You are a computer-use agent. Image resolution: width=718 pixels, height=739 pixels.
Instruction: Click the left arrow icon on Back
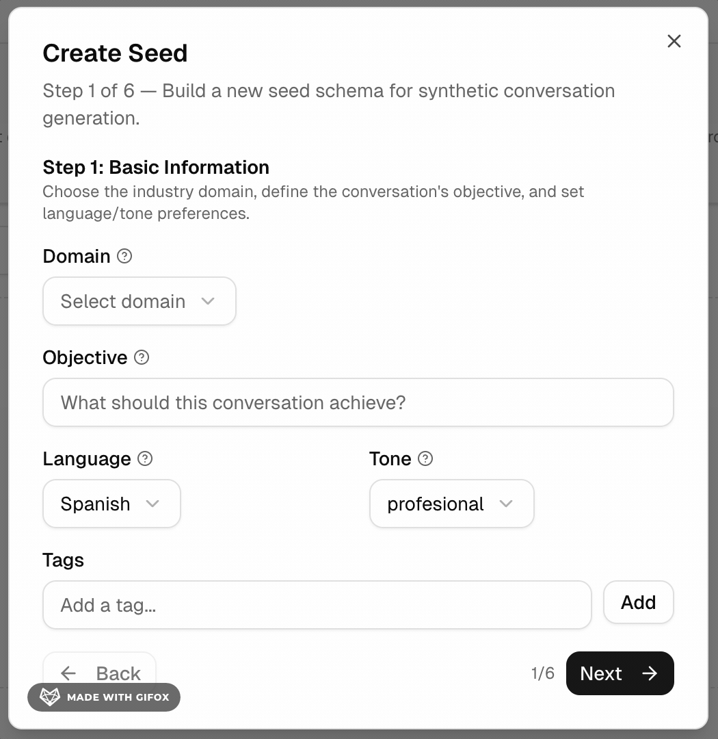[68, 673]
